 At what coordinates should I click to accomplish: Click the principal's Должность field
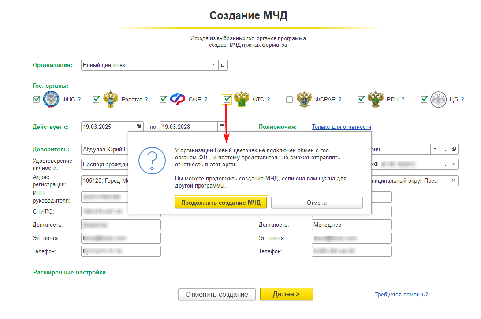click(x=121, y=225)
